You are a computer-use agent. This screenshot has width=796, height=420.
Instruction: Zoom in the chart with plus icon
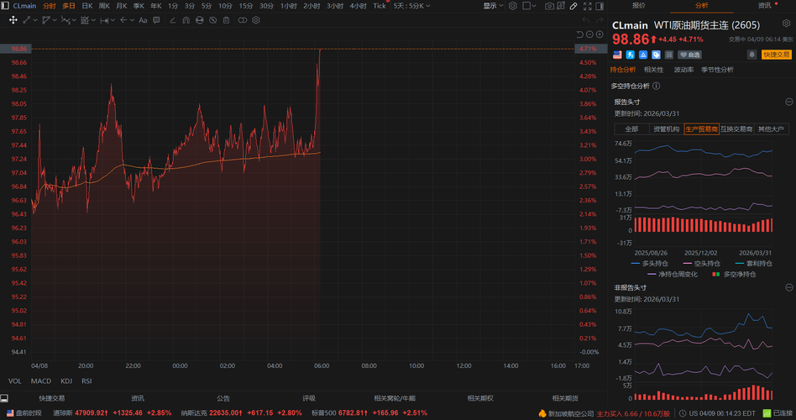pos(600,34)
